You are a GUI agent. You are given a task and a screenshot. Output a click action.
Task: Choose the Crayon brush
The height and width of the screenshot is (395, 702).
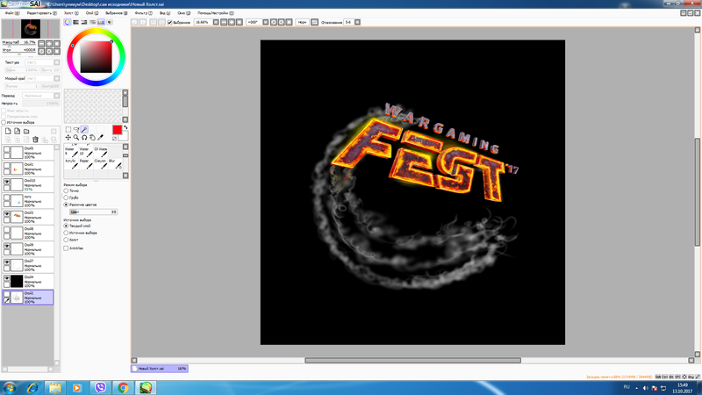click(x=100, y=163)
